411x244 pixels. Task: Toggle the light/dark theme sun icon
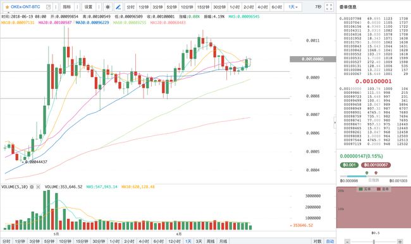[x=107, y=7]
